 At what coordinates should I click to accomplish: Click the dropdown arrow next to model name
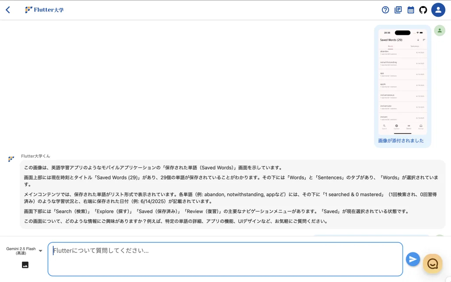(41, 251)
